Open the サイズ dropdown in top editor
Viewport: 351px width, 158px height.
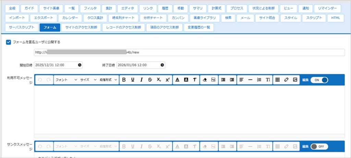point(88,80)
